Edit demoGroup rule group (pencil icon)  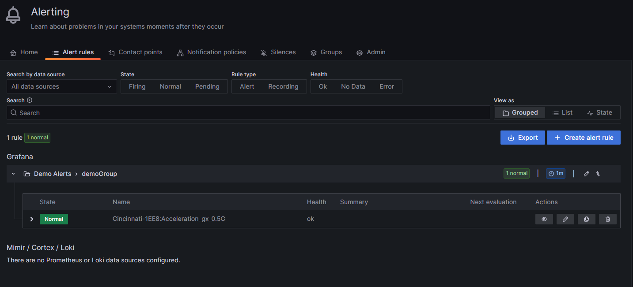[587, 174]
